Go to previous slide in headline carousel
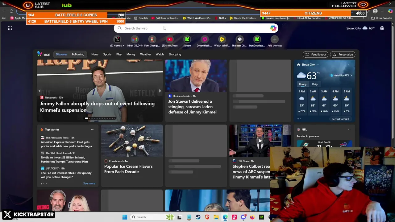Screen dimensions: 395x222 [39, 91]
